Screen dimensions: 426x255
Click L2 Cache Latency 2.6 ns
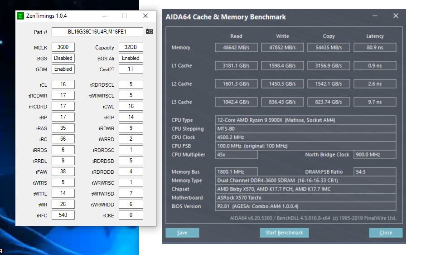click(375, 84)
